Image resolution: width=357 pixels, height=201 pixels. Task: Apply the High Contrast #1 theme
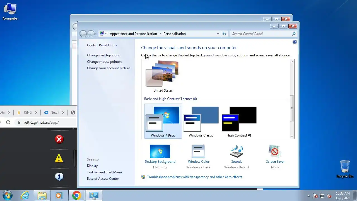click(x=239, y=121)
